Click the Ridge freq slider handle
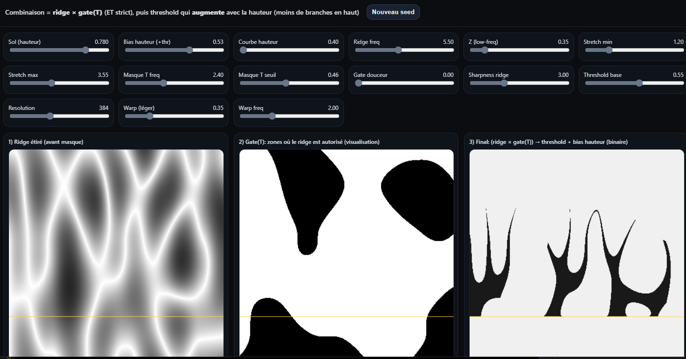The image size is (686, 359). 398,50
